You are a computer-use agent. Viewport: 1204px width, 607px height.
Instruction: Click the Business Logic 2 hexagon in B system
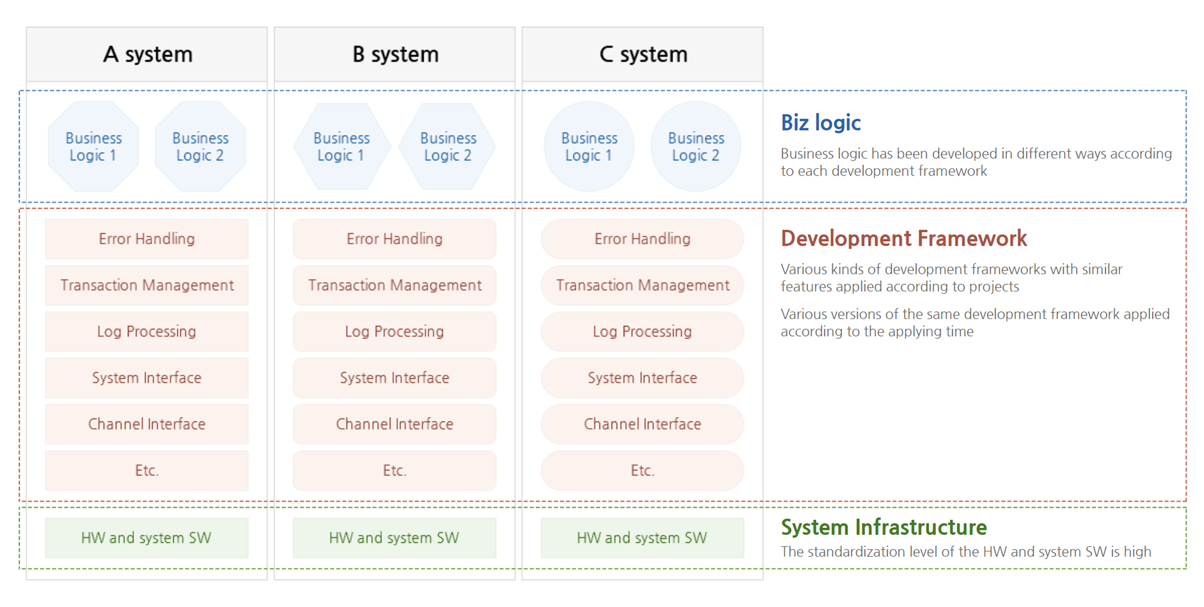[x=448, y=146]
